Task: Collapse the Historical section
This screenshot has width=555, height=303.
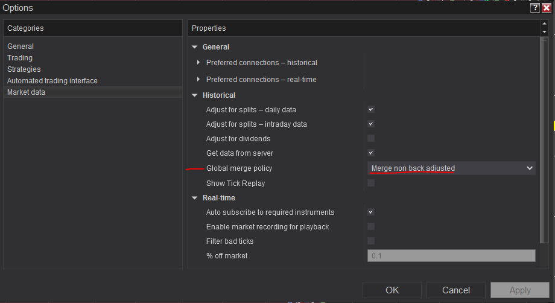Action: pyautogui.click(x=194, y=95)
